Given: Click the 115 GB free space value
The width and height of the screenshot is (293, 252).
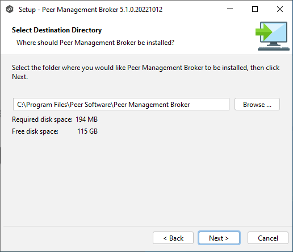Looking at the screenshot, I should [x=87, y=131].
